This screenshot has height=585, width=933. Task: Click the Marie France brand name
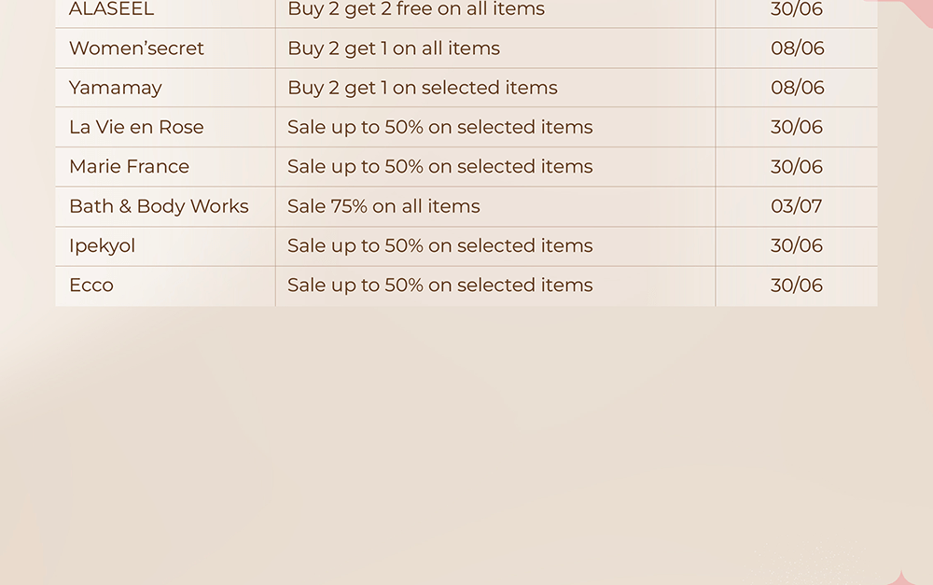point(129,167)
